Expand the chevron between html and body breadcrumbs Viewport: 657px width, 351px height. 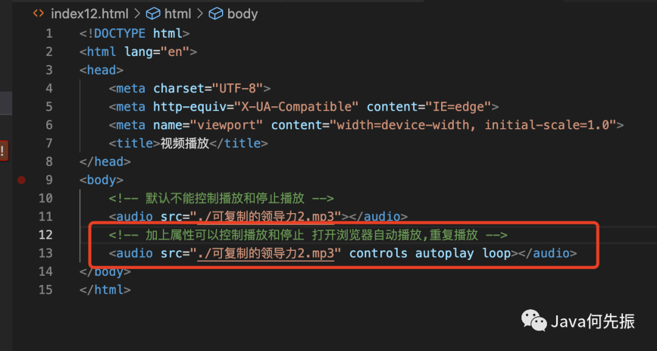point(200,13)
